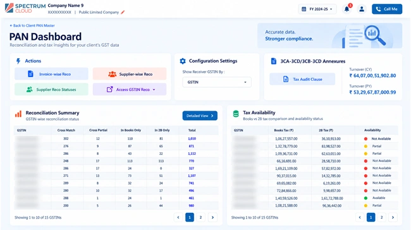Open the Show Receiver GSTIN By combo box

[x=217, y=82]
